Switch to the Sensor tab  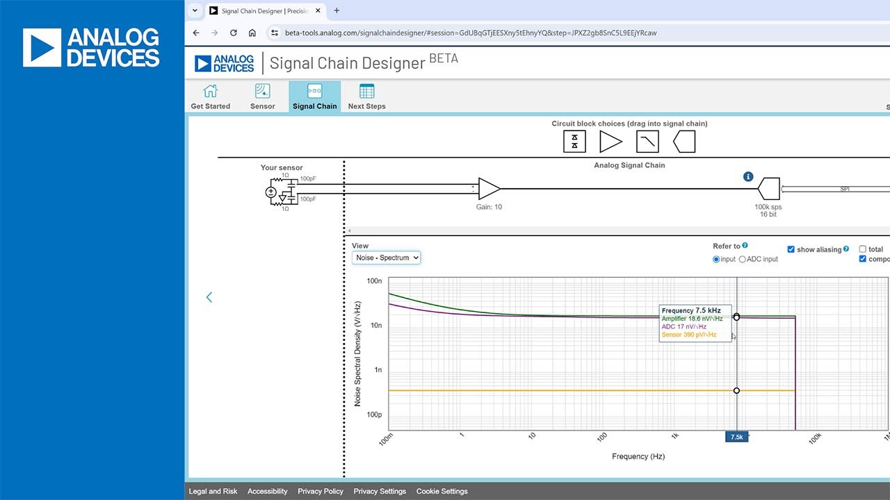click(263, 97)
